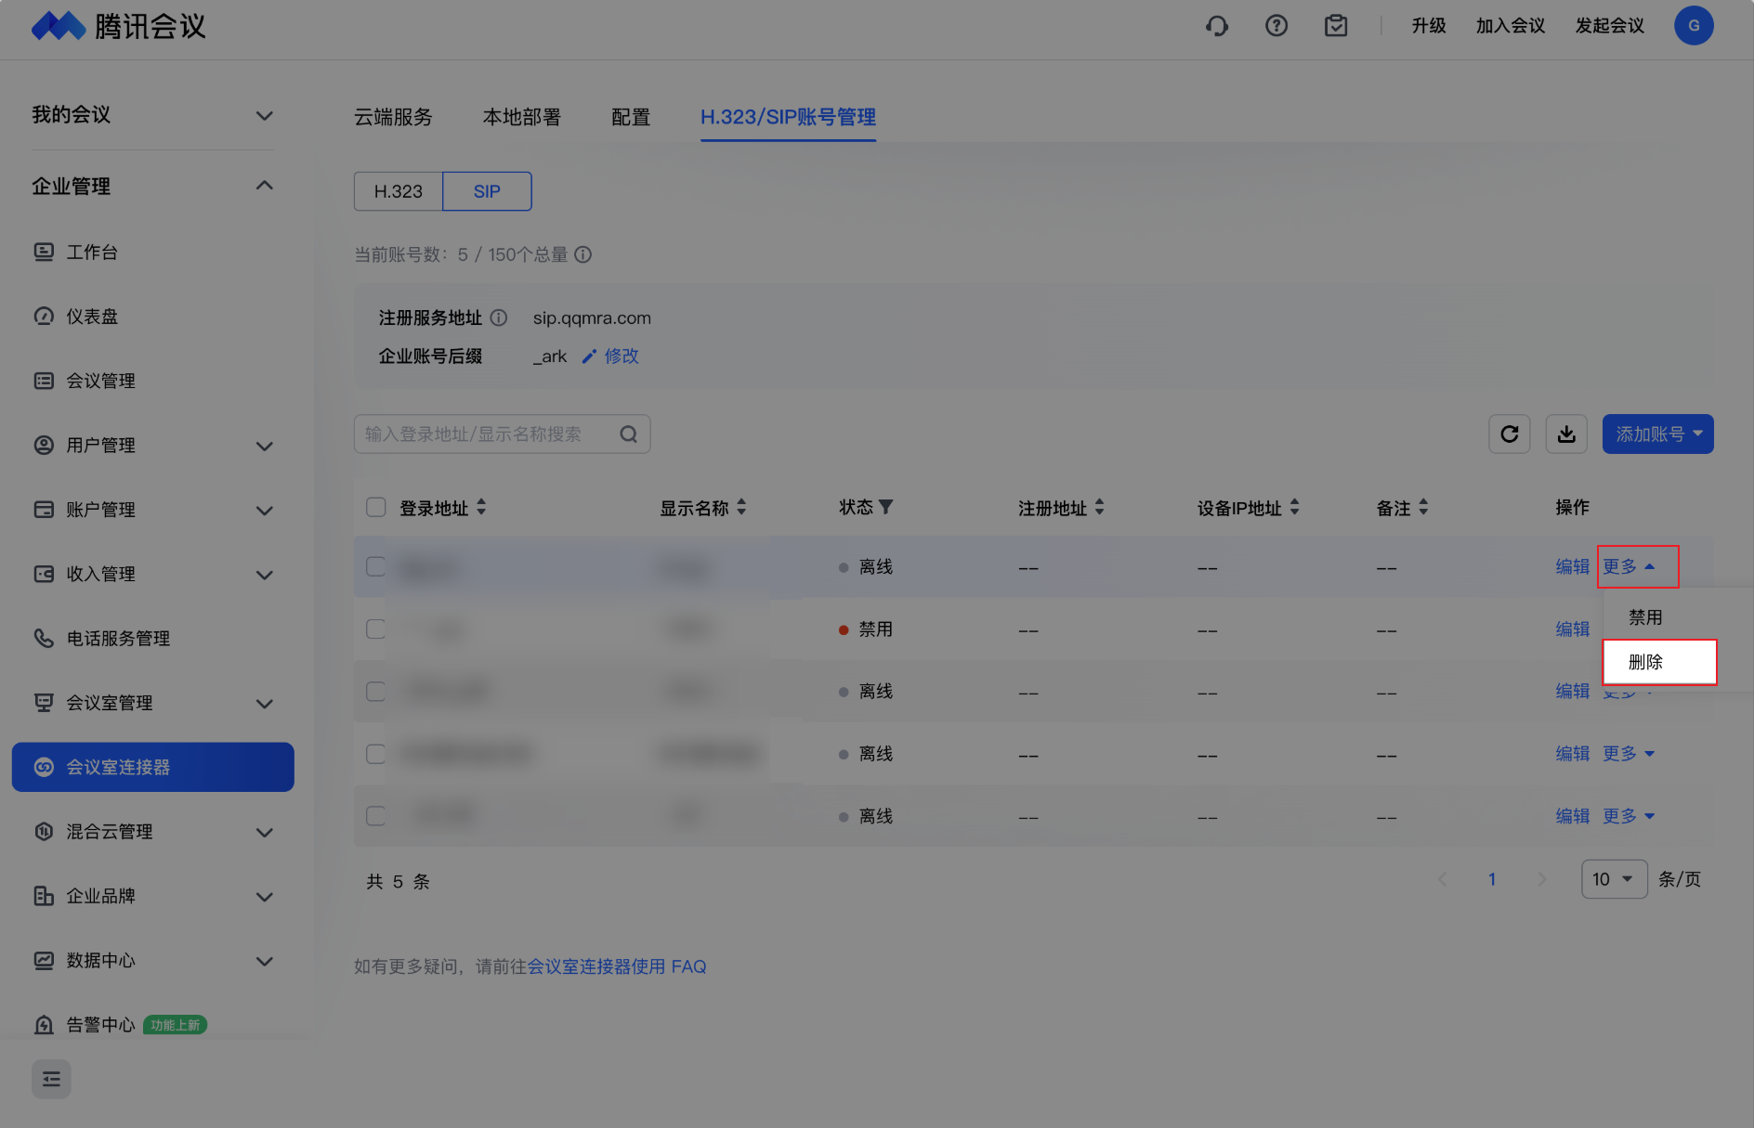The image size is (1754, 1128).
Task: Select the last row's checkbox
Action: click(x=375, y=816)
